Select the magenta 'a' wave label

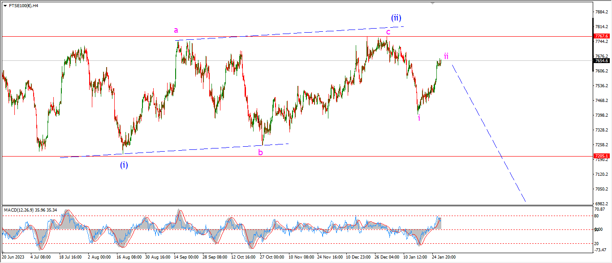(x=176, y=30)
